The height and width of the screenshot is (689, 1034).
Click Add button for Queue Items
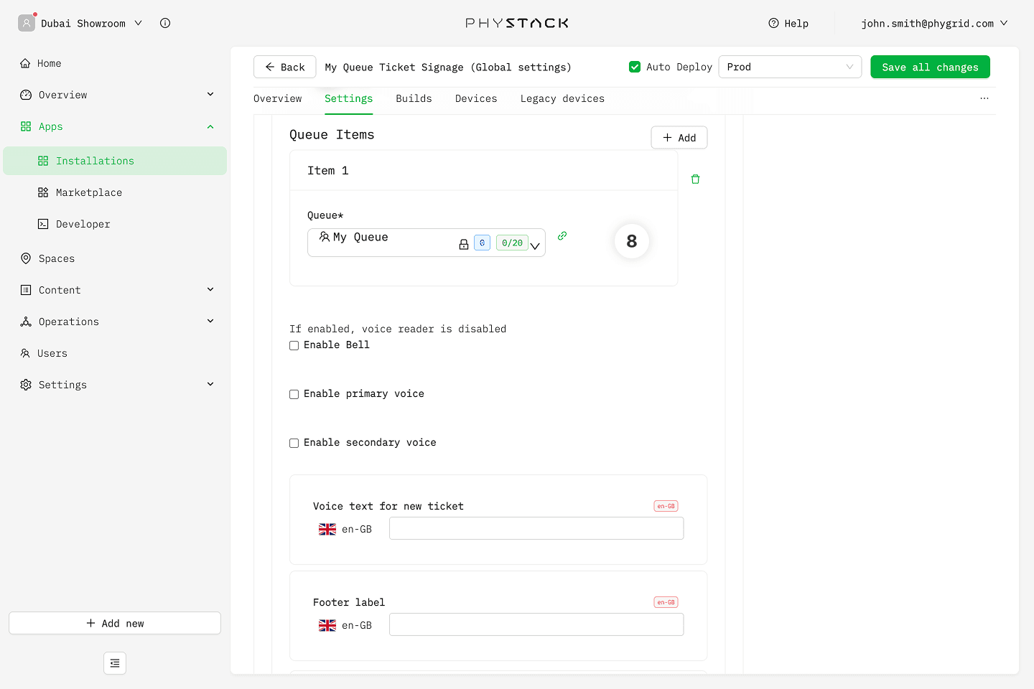point(679,138)
